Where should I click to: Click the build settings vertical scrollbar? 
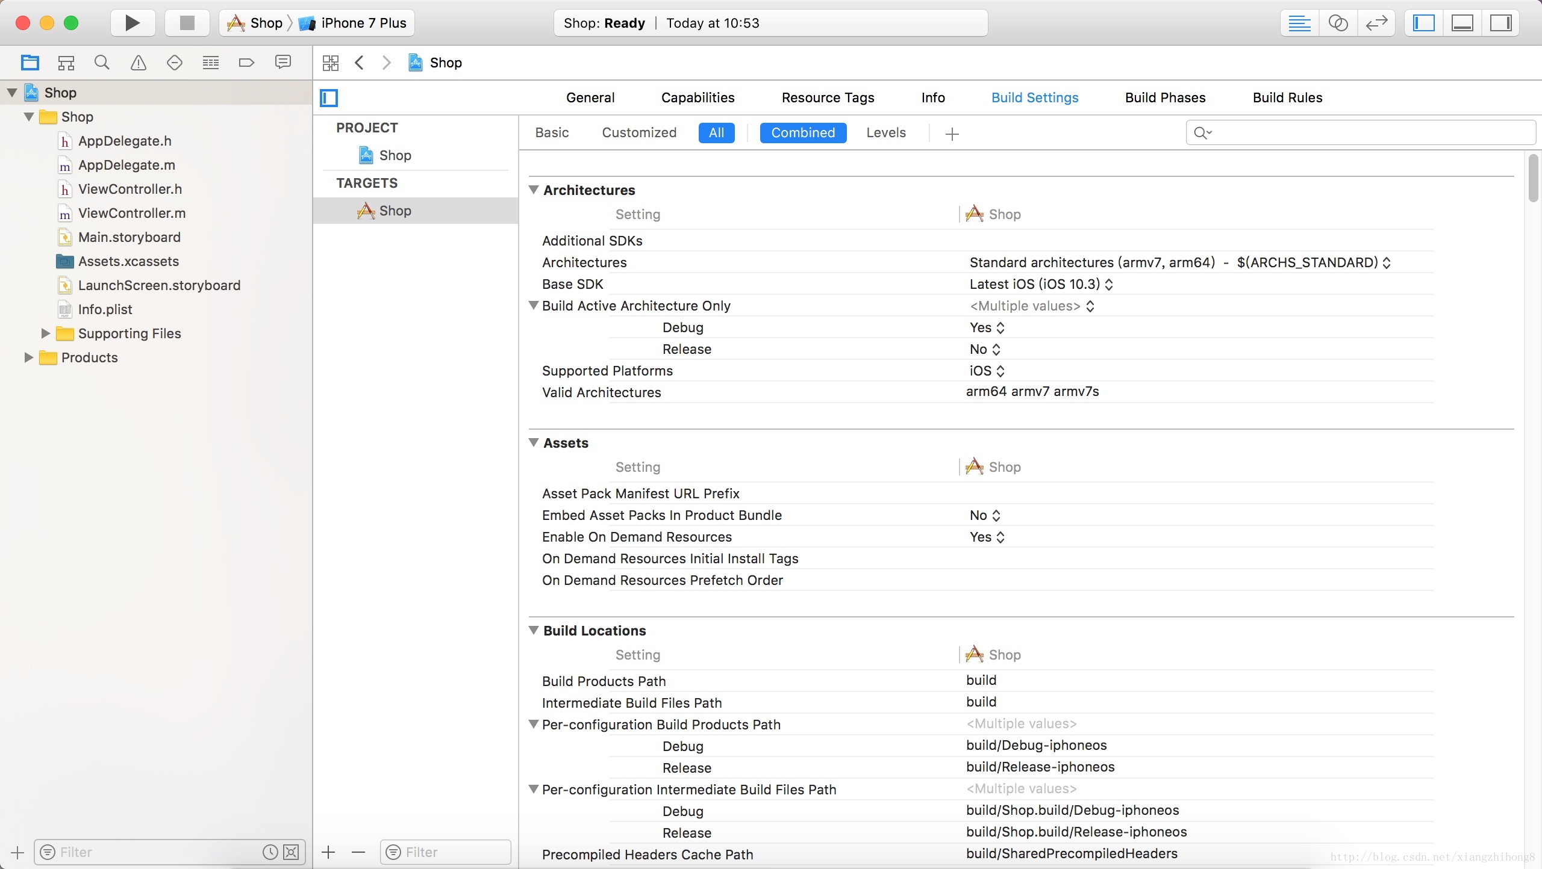click(x=1533, y=179)
